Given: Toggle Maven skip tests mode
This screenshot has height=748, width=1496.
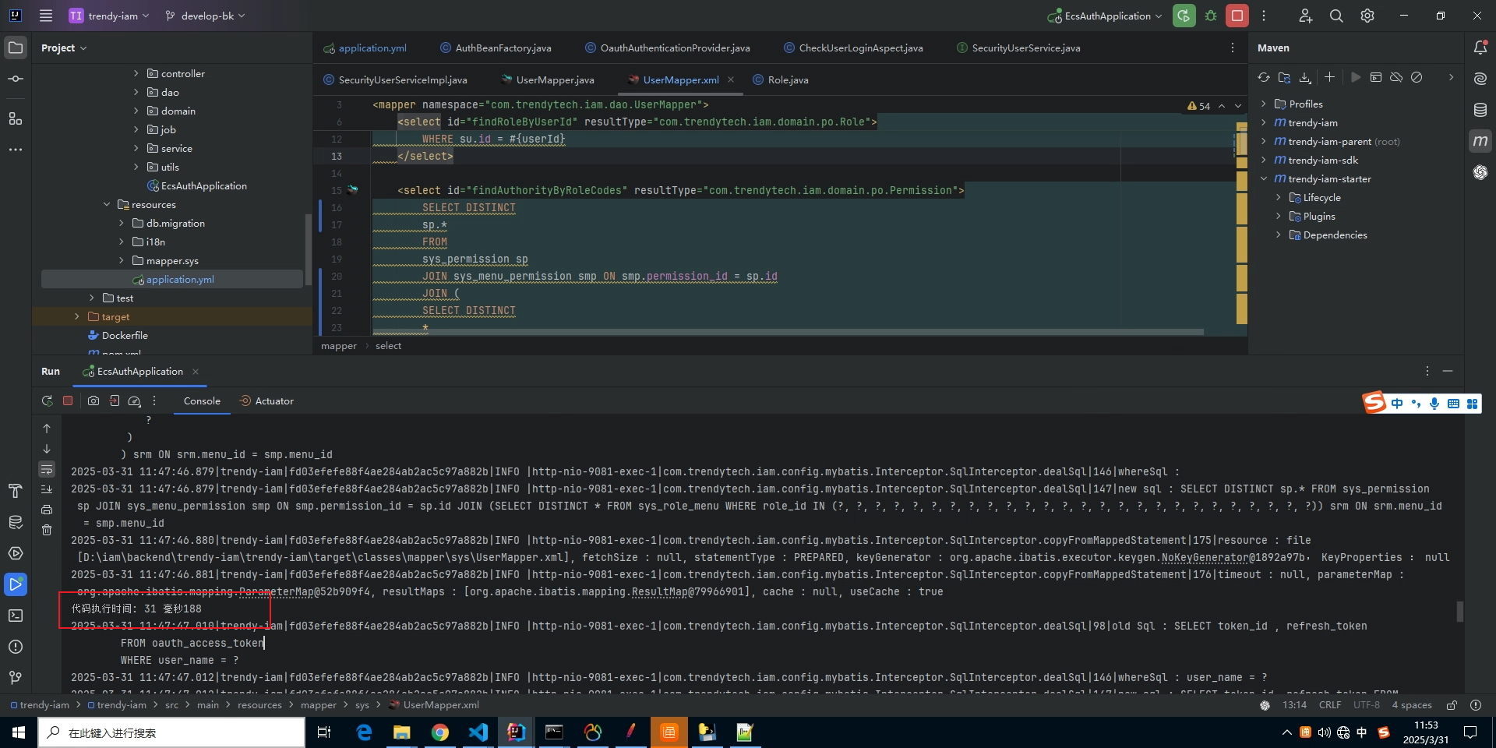Looking at the screenshot, I should coord(1417,77).
